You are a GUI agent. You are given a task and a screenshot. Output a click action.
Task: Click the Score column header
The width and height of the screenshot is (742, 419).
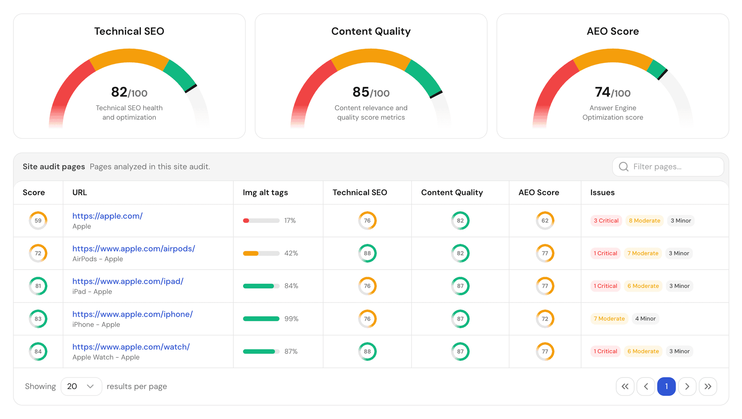click(x=34, y=192)
